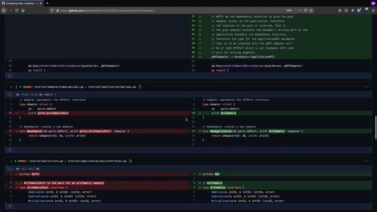Screen dimensions: 377x212
Task: Collapse the interfaces.go file diff chevron
Action: tap(11, 161)
